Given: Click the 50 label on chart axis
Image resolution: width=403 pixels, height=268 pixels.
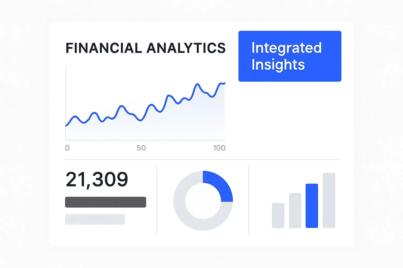Looking at the screenshot, I should (x=141, y=148).
